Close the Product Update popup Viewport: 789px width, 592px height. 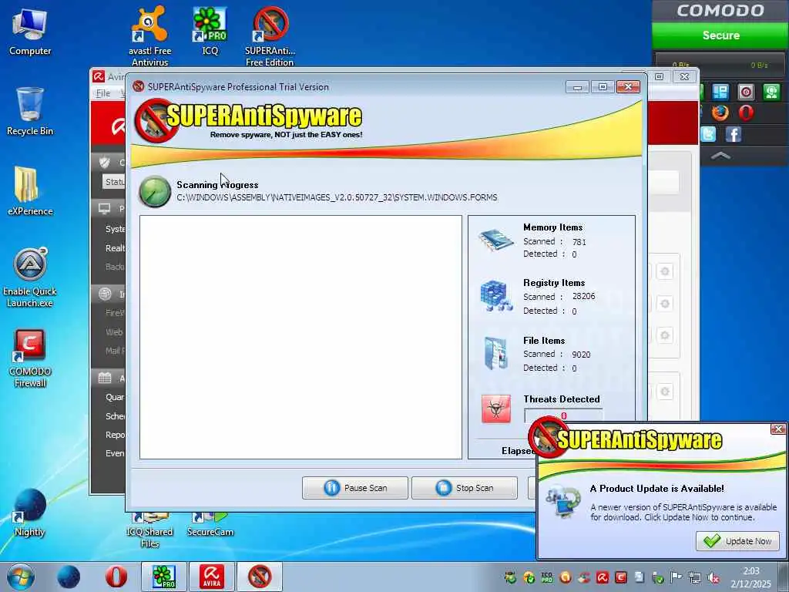[778, 429]
